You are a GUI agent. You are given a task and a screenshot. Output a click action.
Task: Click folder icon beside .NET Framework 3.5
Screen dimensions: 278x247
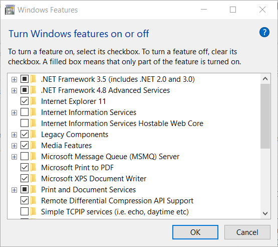(x=33, y=79)
